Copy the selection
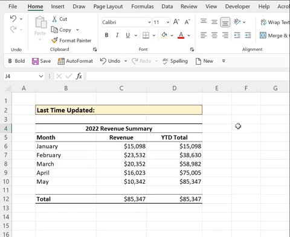Image resolution: width=290 pixels, height=237 pixels. [x=61, y=30]
